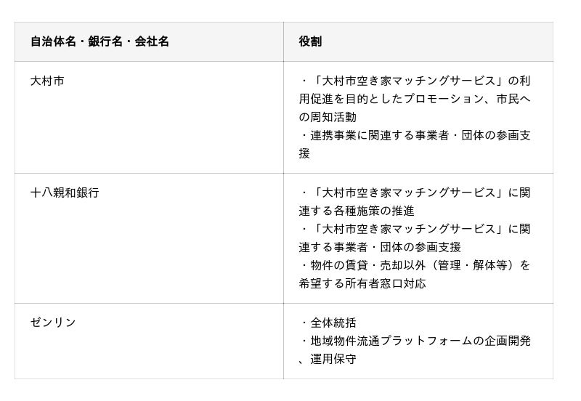Screen dimensions: 581x401
Task: Click the text "希望する所有者窓口対応"
Action: (x=362, y=283)
